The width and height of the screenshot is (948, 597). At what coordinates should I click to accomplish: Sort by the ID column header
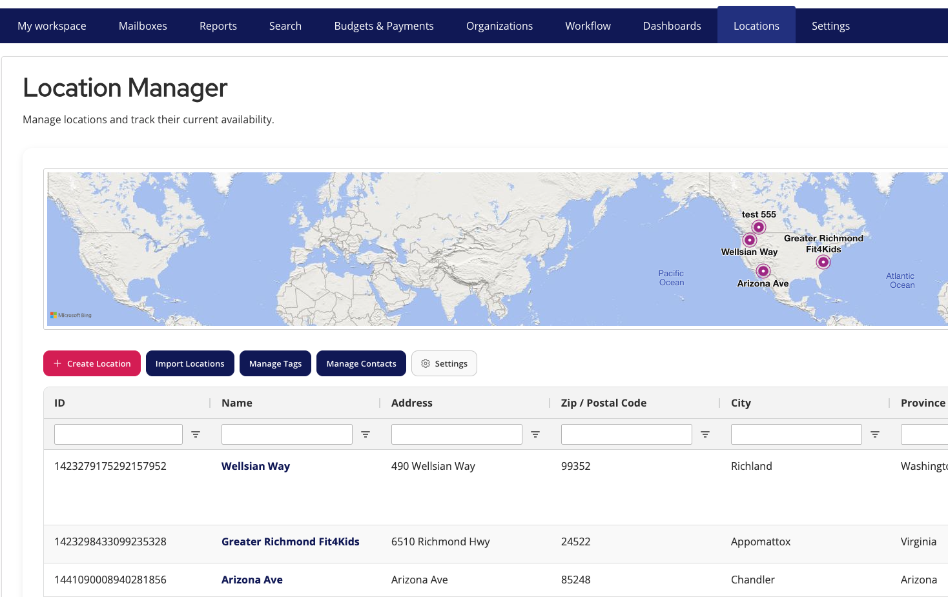pos(60,403)
